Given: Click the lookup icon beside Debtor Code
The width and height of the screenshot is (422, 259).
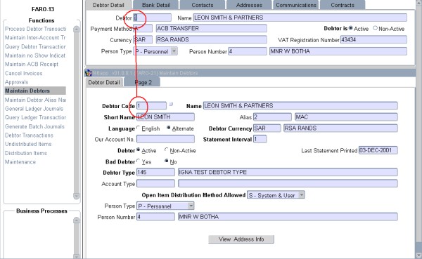Looking at the screenshot, I should click(171, 105).
